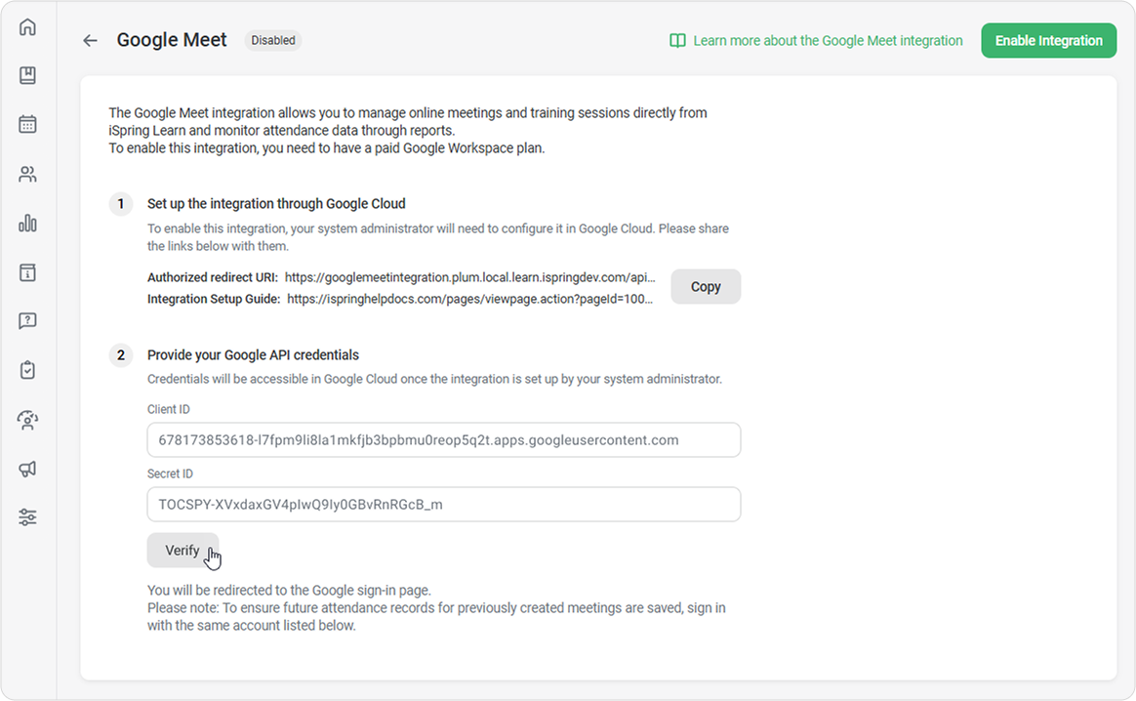The image size is (1136, 701).
Task: Open the calendar icon in sidebar
Action: click(27, 124)
